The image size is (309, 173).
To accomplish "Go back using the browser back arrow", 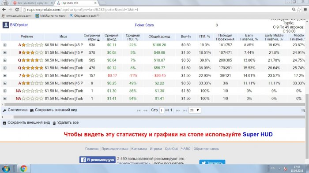I will pyautogui.click(x=4, y=9).
